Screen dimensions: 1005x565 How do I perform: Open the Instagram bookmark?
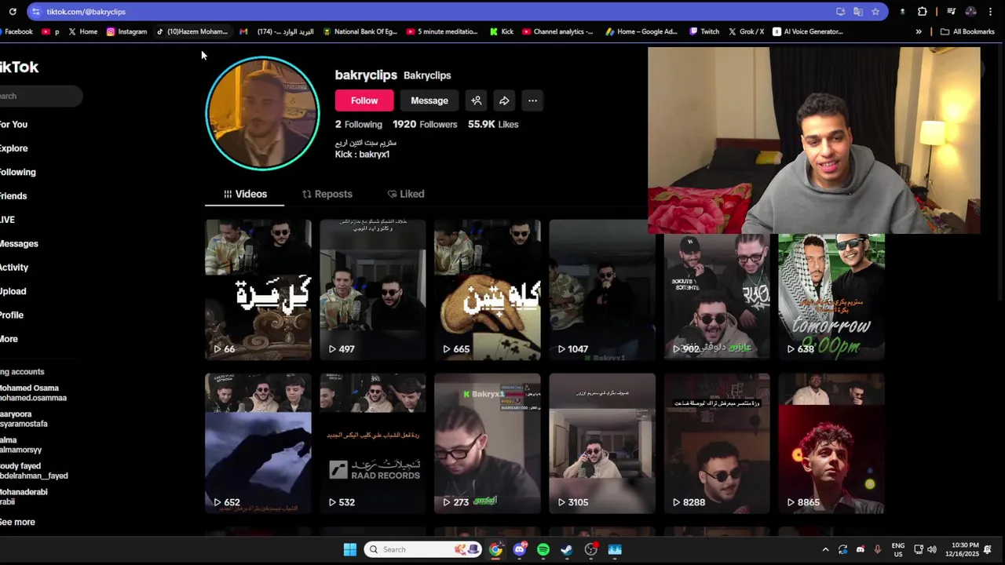click(127, 31)
